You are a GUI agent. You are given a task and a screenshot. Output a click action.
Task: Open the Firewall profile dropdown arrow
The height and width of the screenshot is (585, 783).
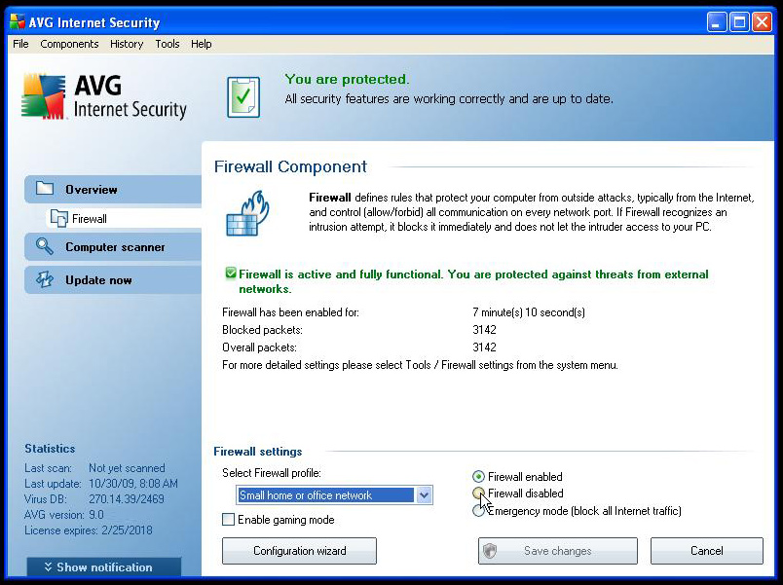424,495
